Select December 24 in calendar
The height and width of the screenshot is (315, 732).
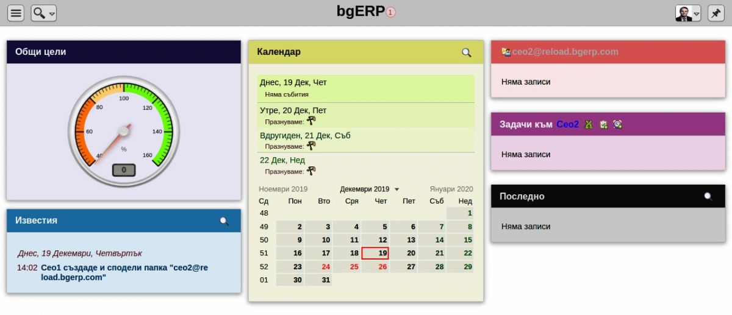[318, 267]
